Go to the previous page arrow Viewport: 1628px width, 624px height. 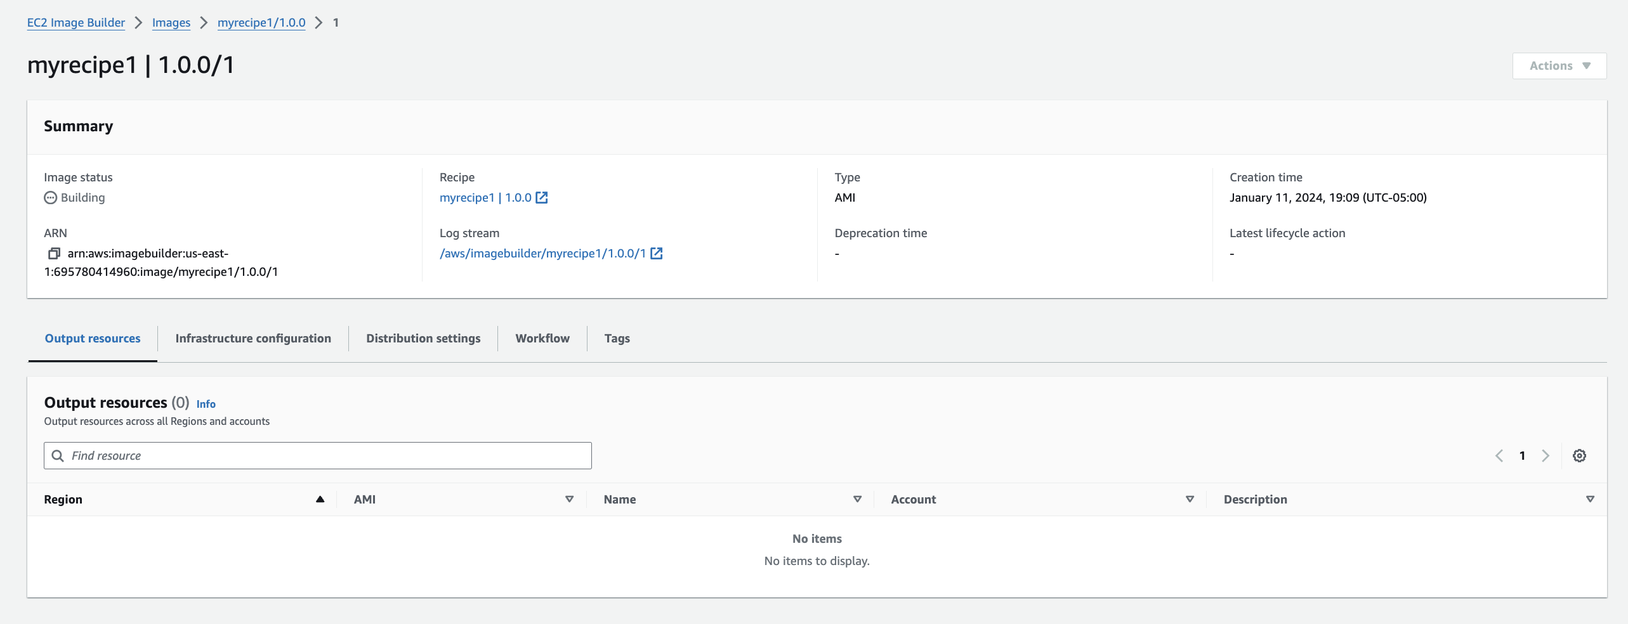(x=1499, y=456)
